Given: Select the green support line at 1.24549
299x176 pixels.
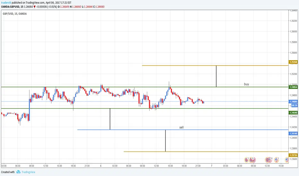Looking at the screenshot, I should click(145, 108).
